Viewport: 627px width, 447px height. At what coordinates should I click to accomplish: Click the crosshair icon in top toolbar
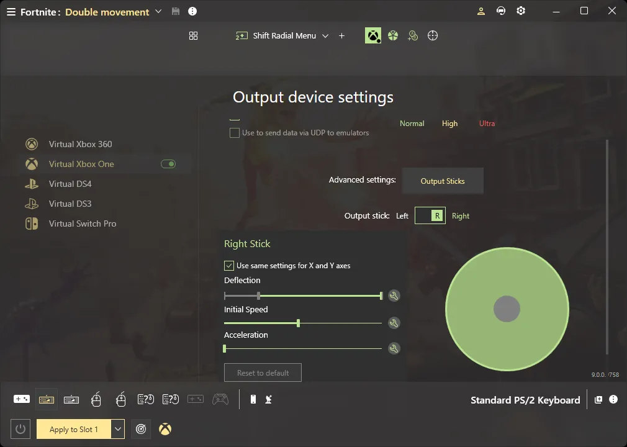click(433, 36)
